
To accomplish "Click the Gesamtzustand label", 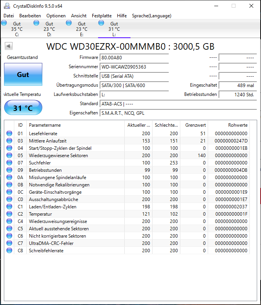I will (x=22, y=57).
